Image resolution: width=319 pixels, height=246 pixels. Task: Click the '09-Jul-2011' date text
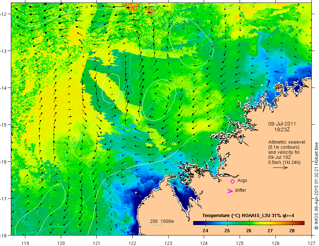click(282, 124)
